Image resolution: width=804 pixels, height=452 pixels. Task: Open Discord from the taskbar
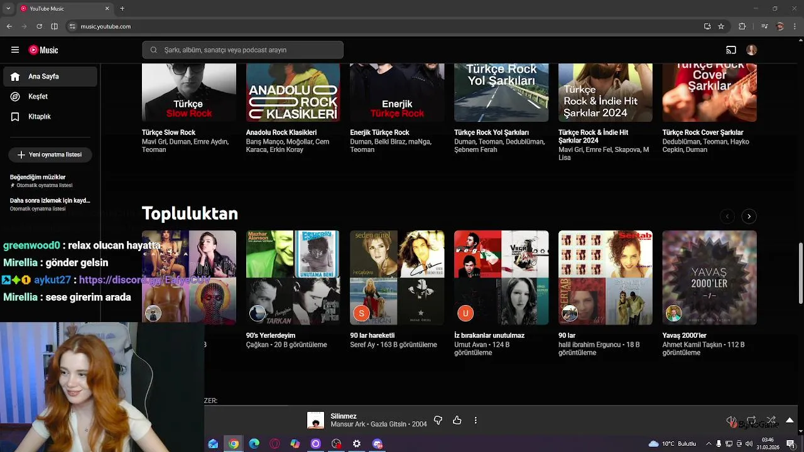[378, 444]
